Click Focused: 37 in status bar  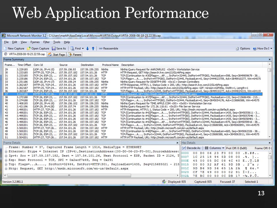[x=227, y=182]
